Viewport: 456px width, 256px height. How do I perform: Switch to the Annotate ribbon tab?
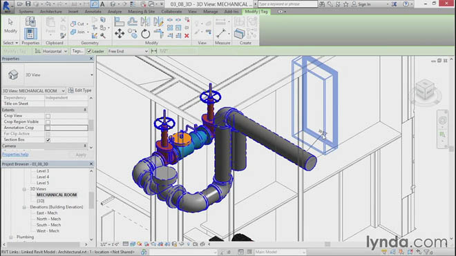(x=93, y=12)
